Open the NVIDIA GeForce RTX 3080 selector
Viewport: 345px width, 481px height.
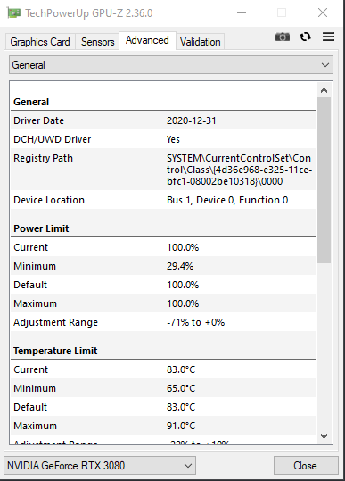click(100, 465)
